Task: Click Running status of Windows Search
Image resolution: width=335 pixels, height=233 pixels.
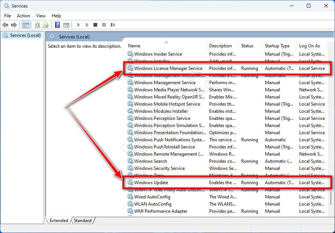Action: (x=249, y=161)
